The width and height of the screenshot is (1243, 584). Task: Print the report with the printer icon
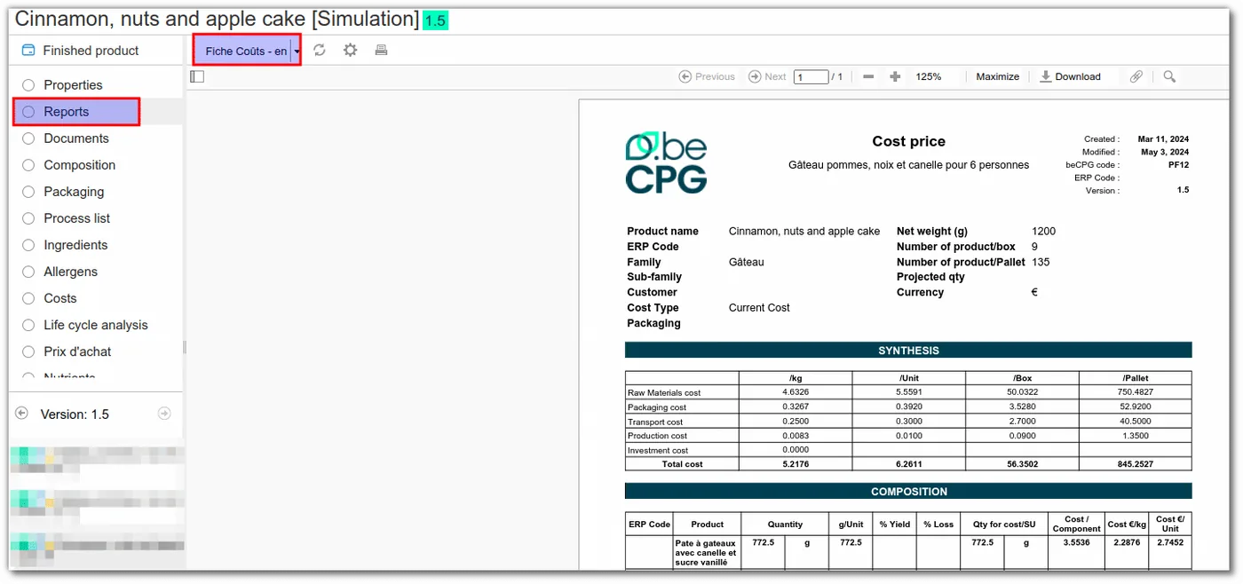click(x=381, y=51)
